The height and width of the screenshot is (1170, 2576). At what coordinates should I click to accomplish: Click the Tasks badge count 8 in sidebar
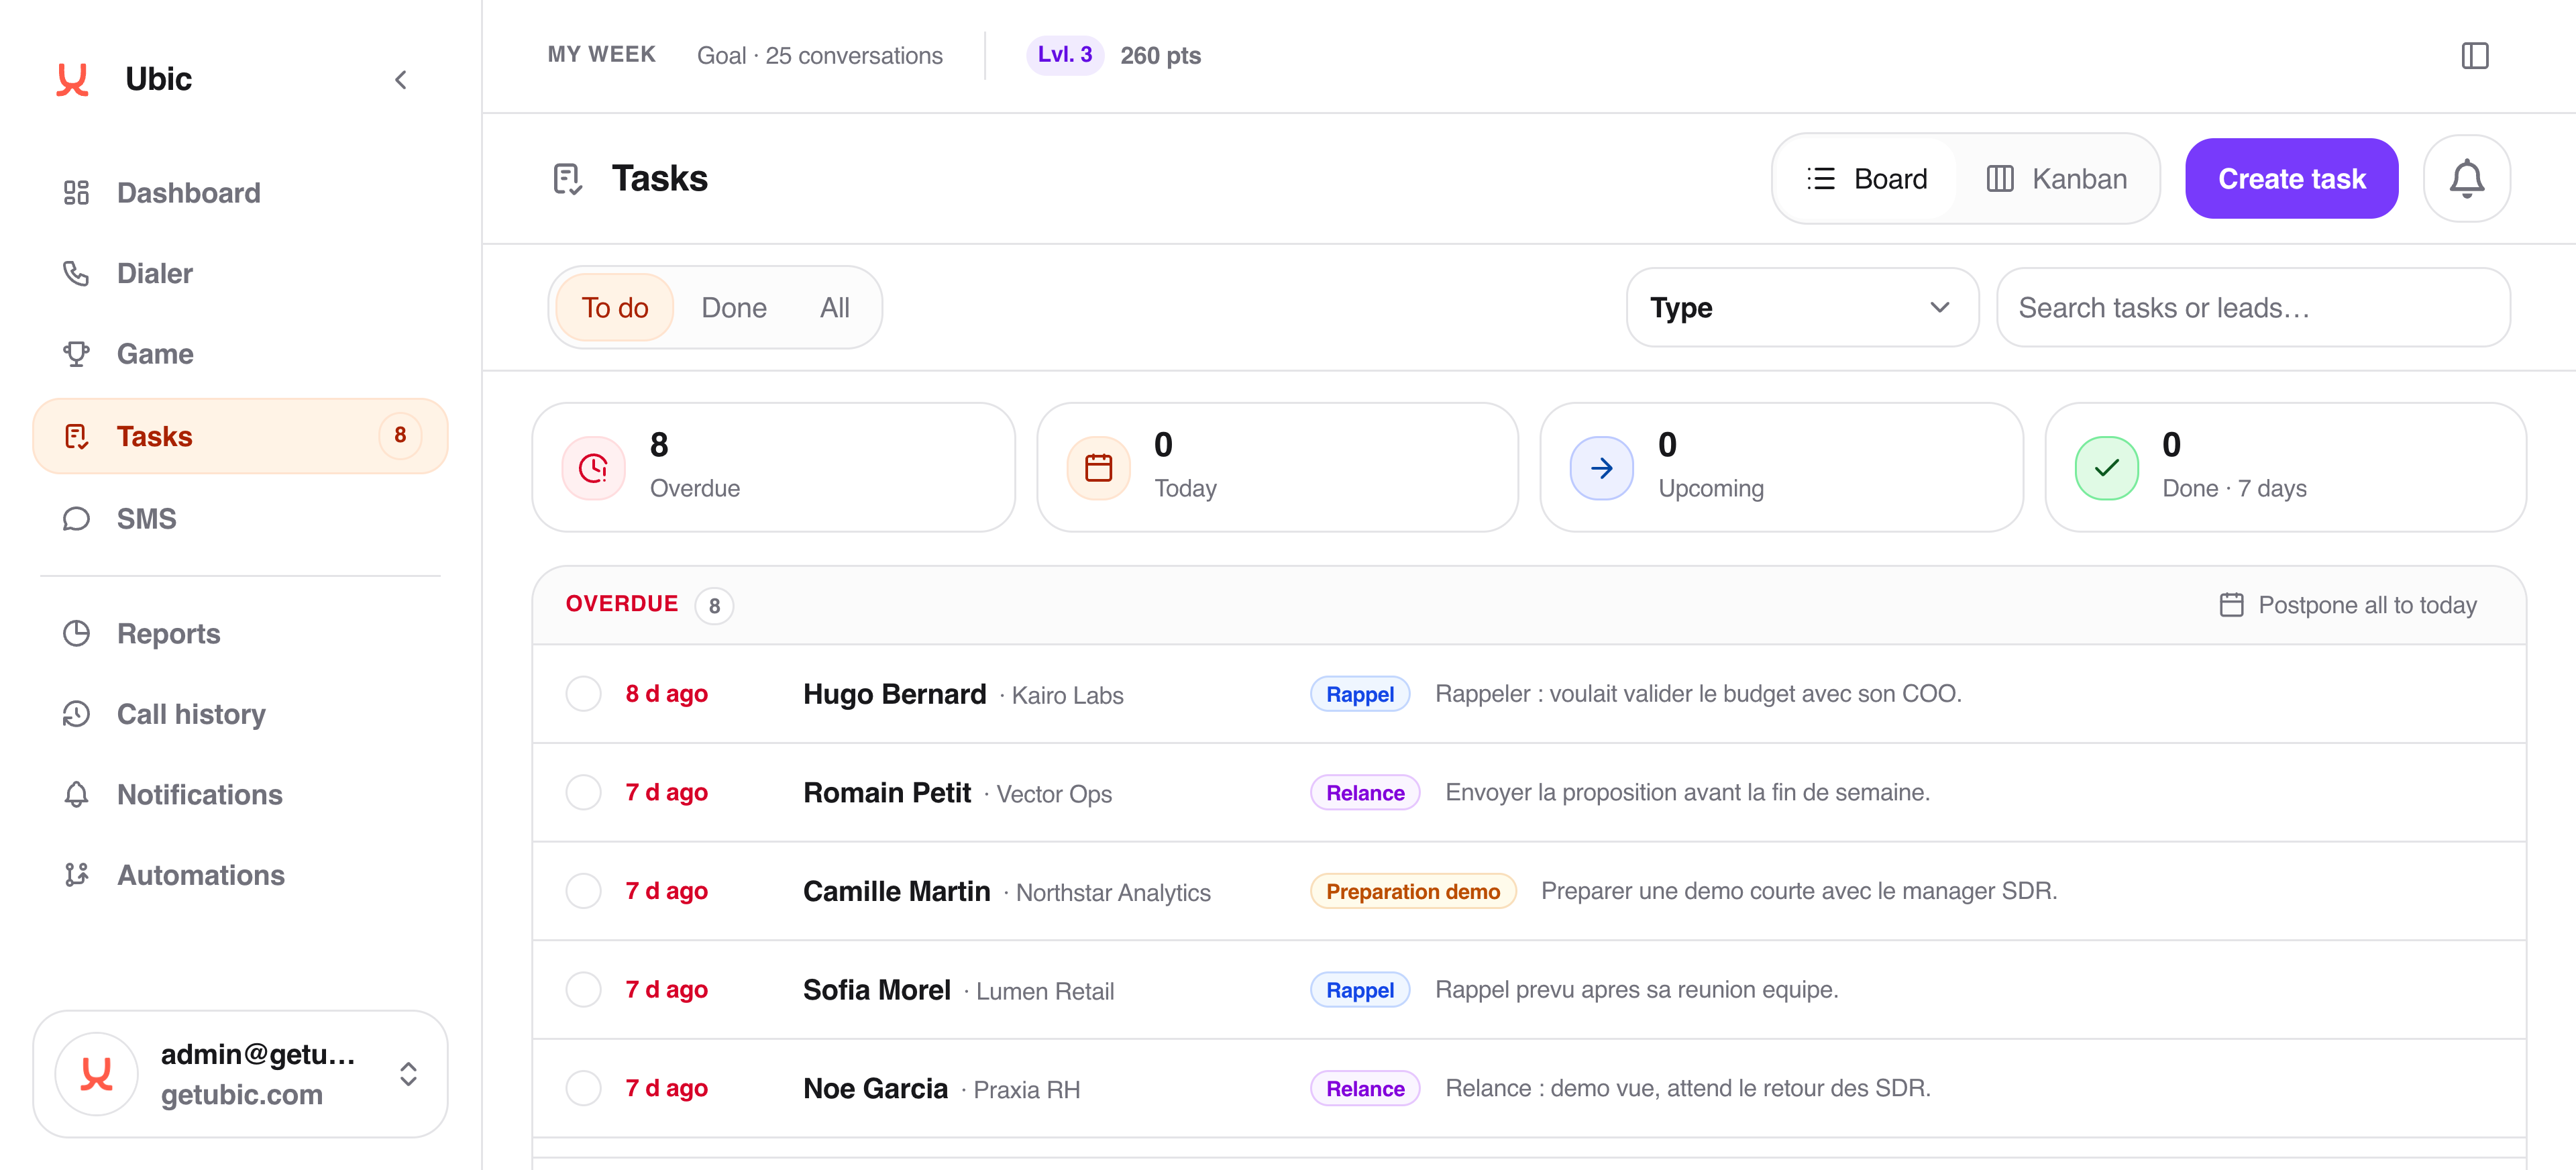click(400, 435)
